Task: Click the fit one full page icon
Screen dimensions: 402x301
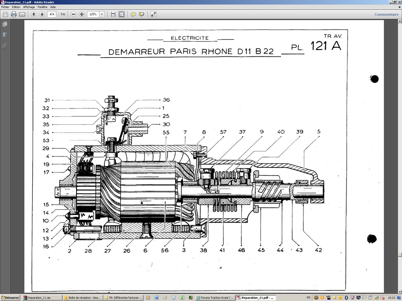Action: point(122,15)
